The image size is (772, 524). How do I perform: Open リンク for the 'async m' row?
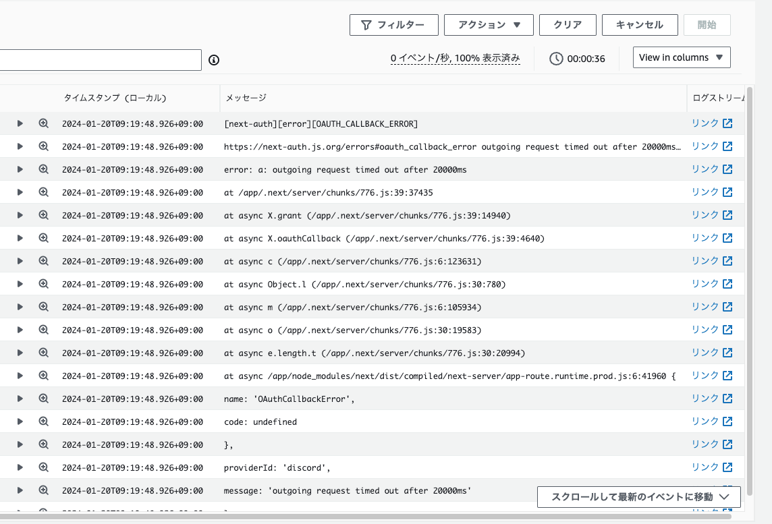click(705, 307)
